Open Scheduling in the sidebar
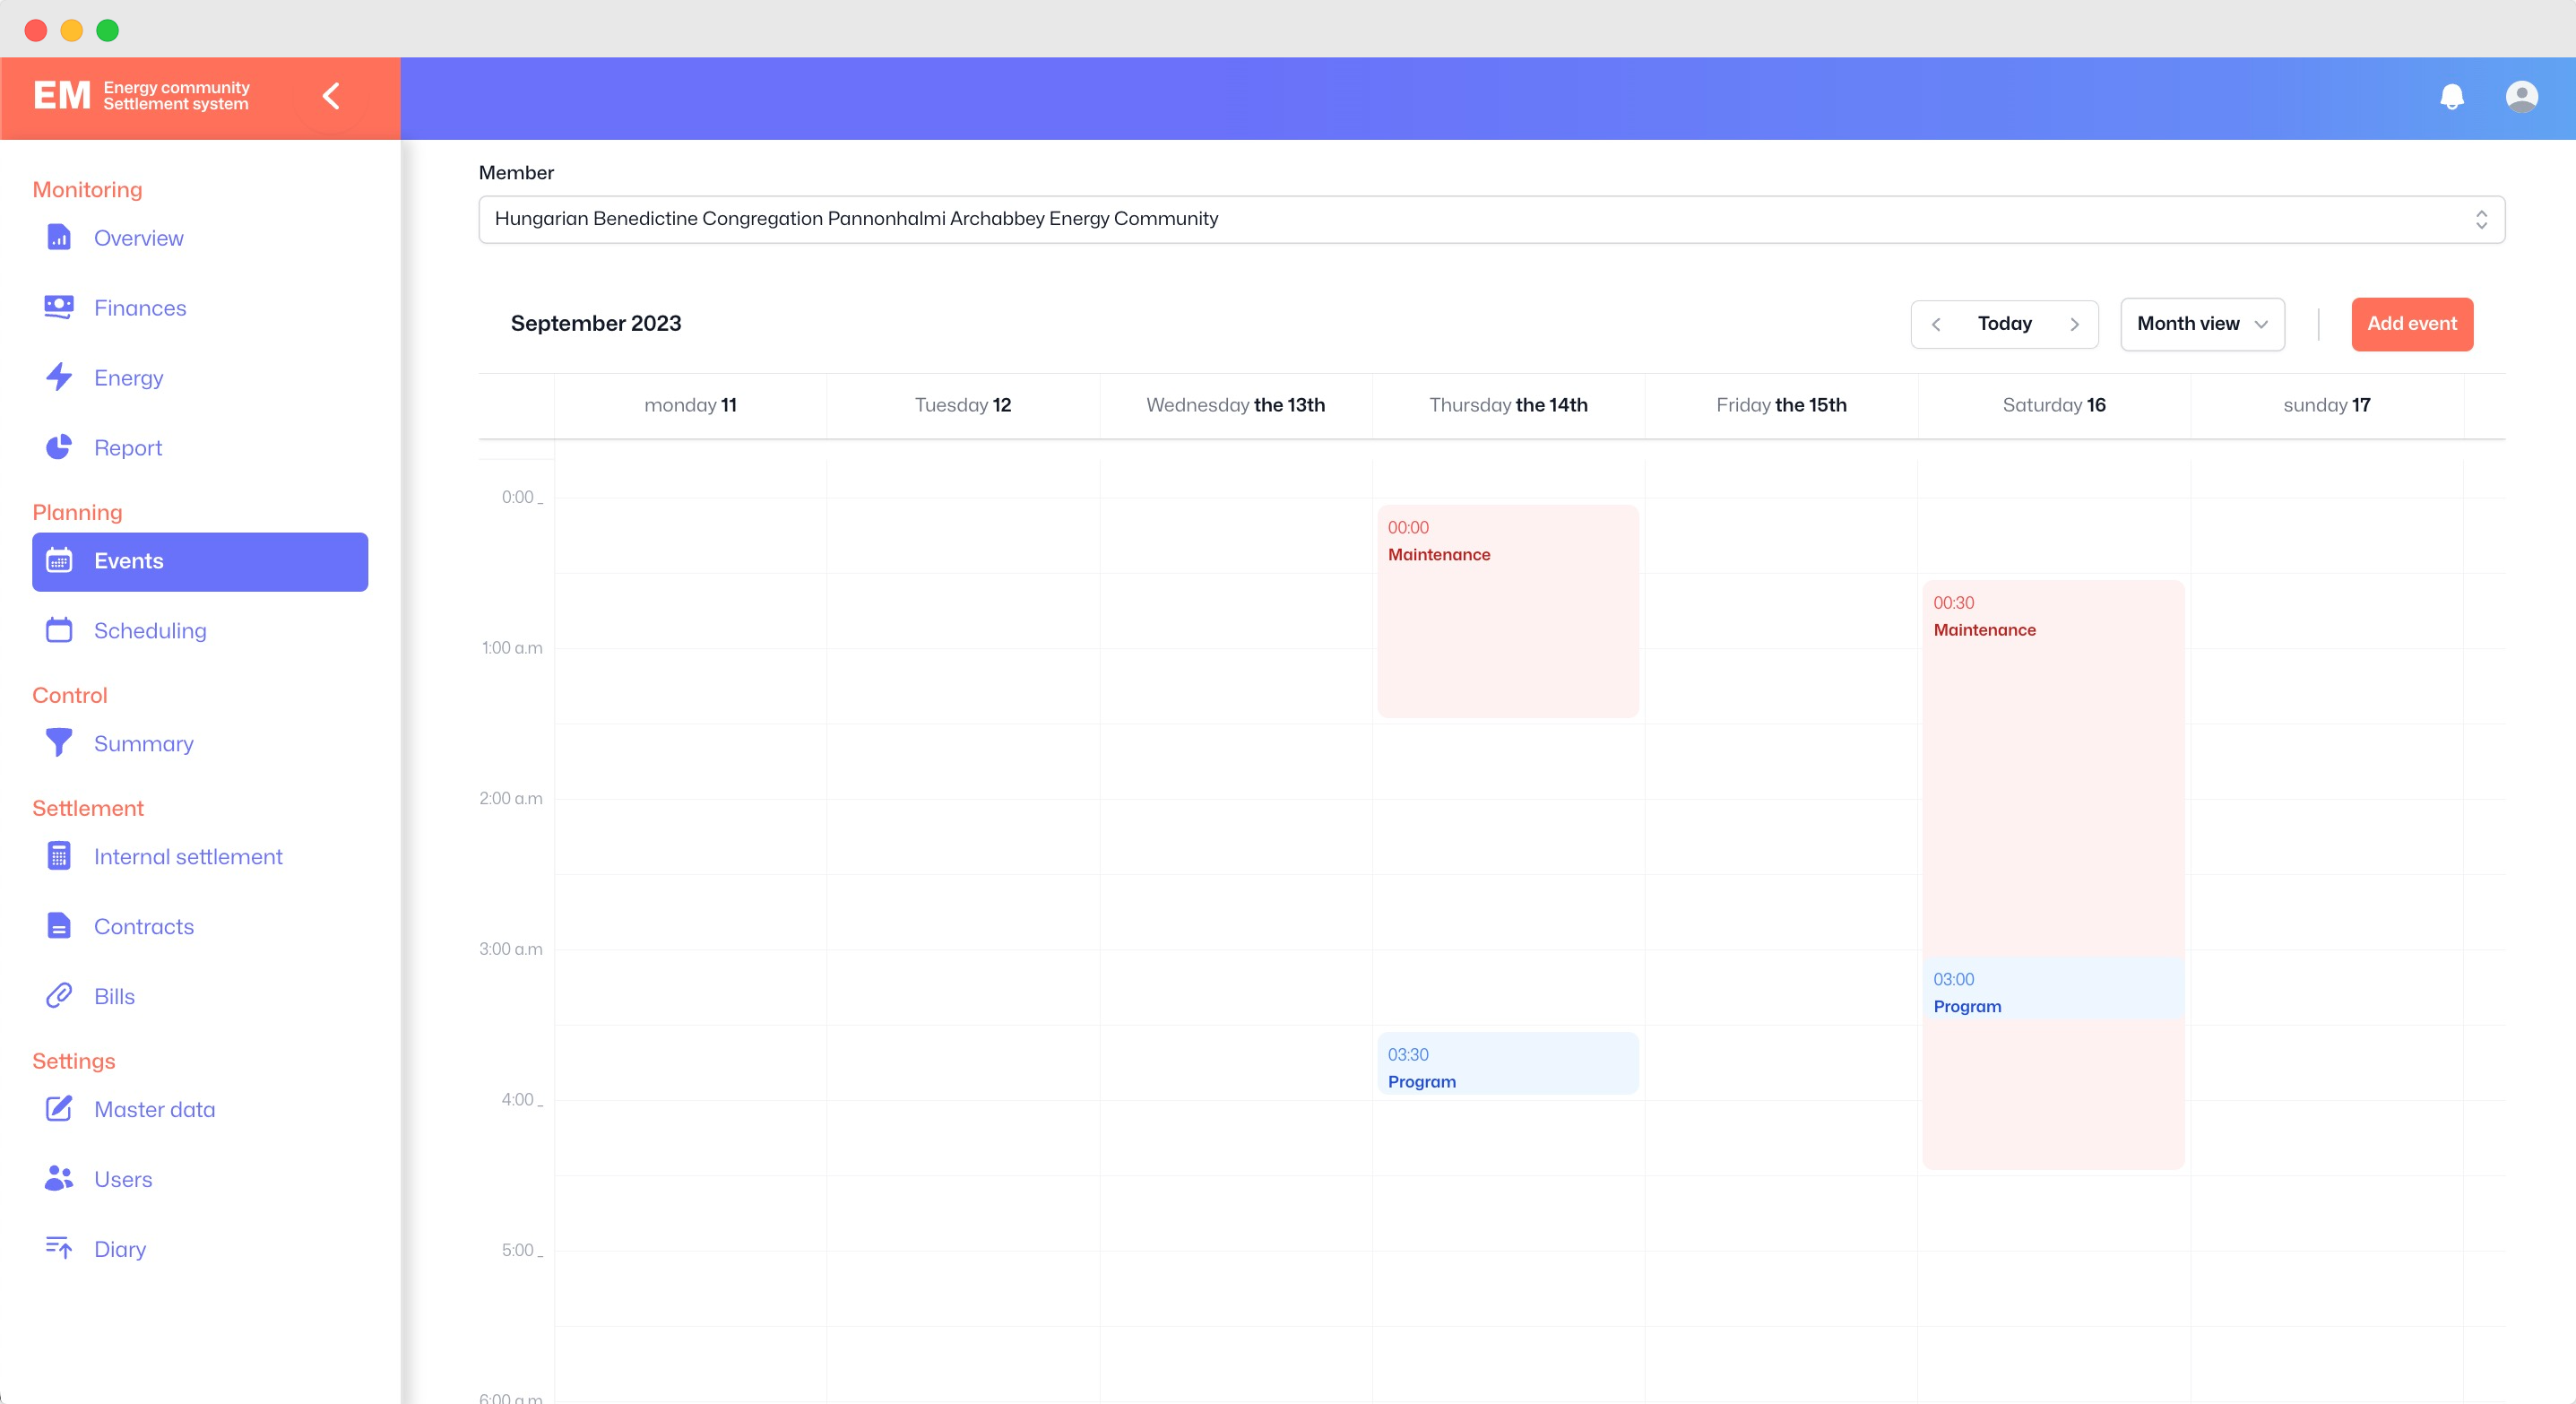 pos(150,631)
